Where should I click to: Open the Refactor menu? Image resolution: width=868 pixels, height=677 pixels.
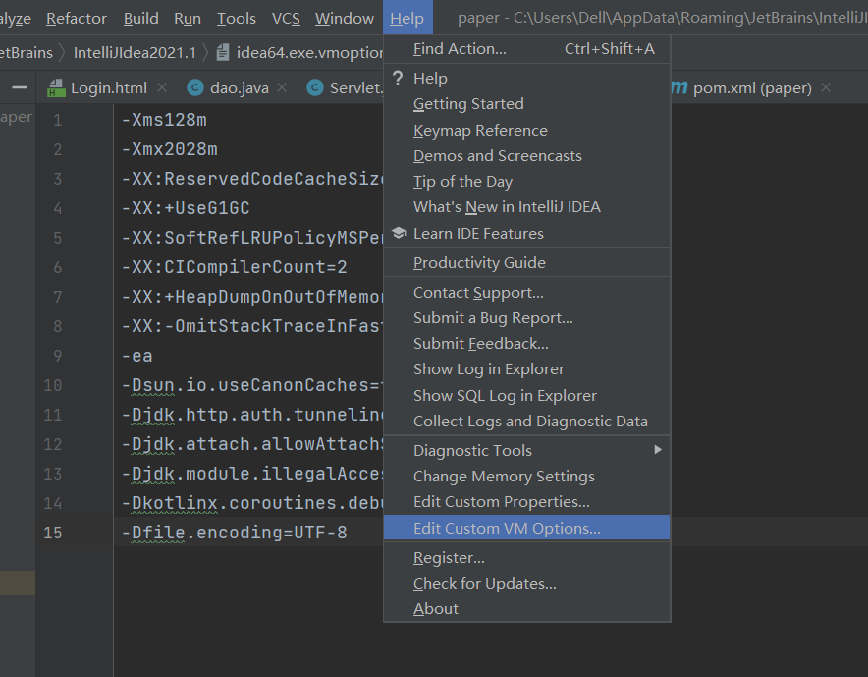tap(77, 19)
